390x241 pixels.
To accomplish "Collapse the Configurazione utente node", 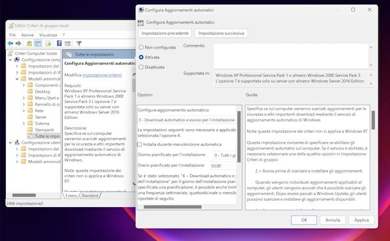I will (10, 143).
